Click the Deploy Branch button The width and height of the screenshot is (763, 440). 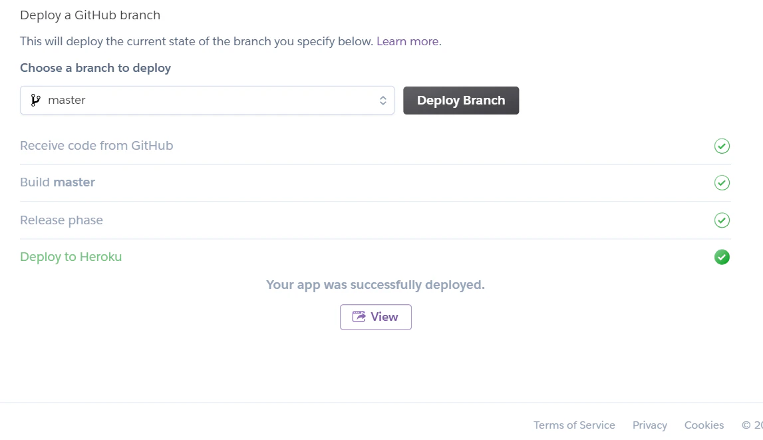[x=461, y=101]
